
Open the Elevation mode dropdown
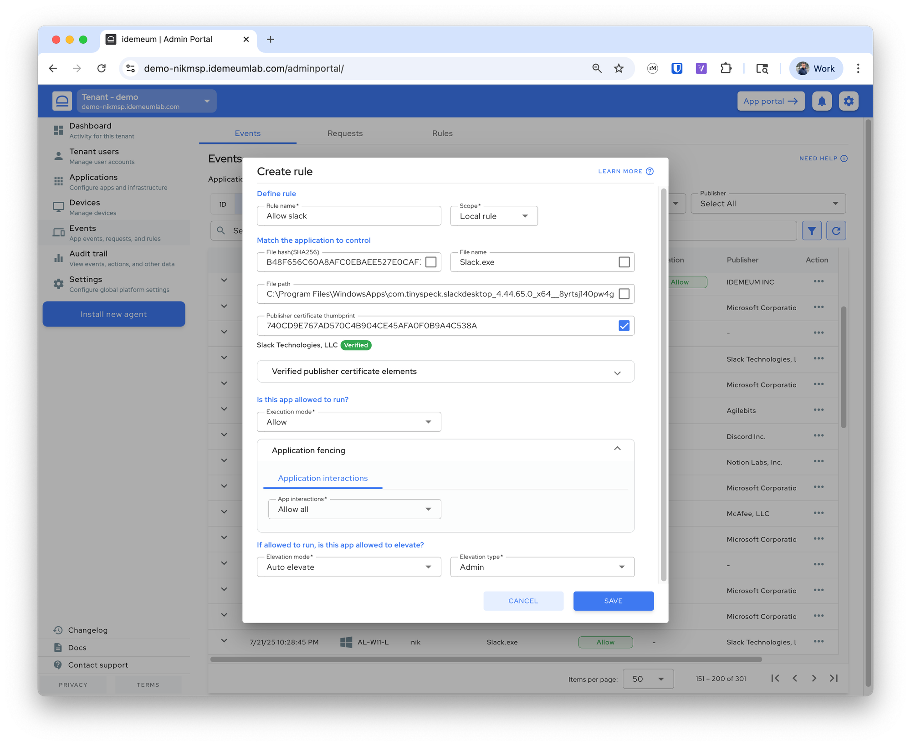tap(349, 567)
